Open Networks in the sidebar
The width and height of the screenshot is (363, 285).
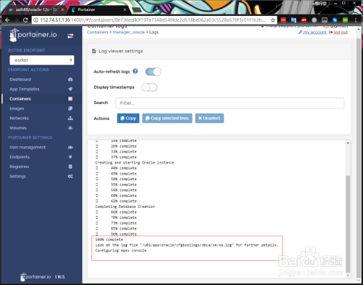coord(19,119)
